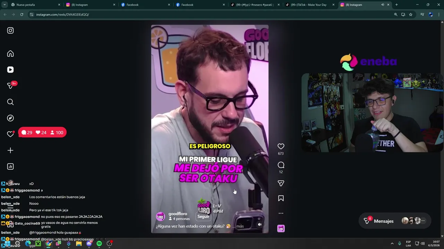View site information icon in address bar
Image resolution: width=444 pixels, height=249 pixels.
tap(32, 15)
